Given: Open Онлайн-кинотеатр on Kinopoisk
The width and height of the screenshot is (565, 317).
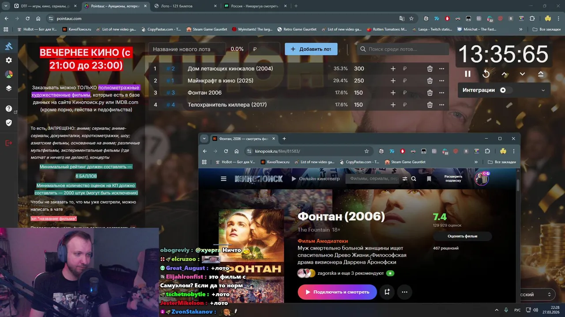Looking at the screenshot, I should point(316,179).
